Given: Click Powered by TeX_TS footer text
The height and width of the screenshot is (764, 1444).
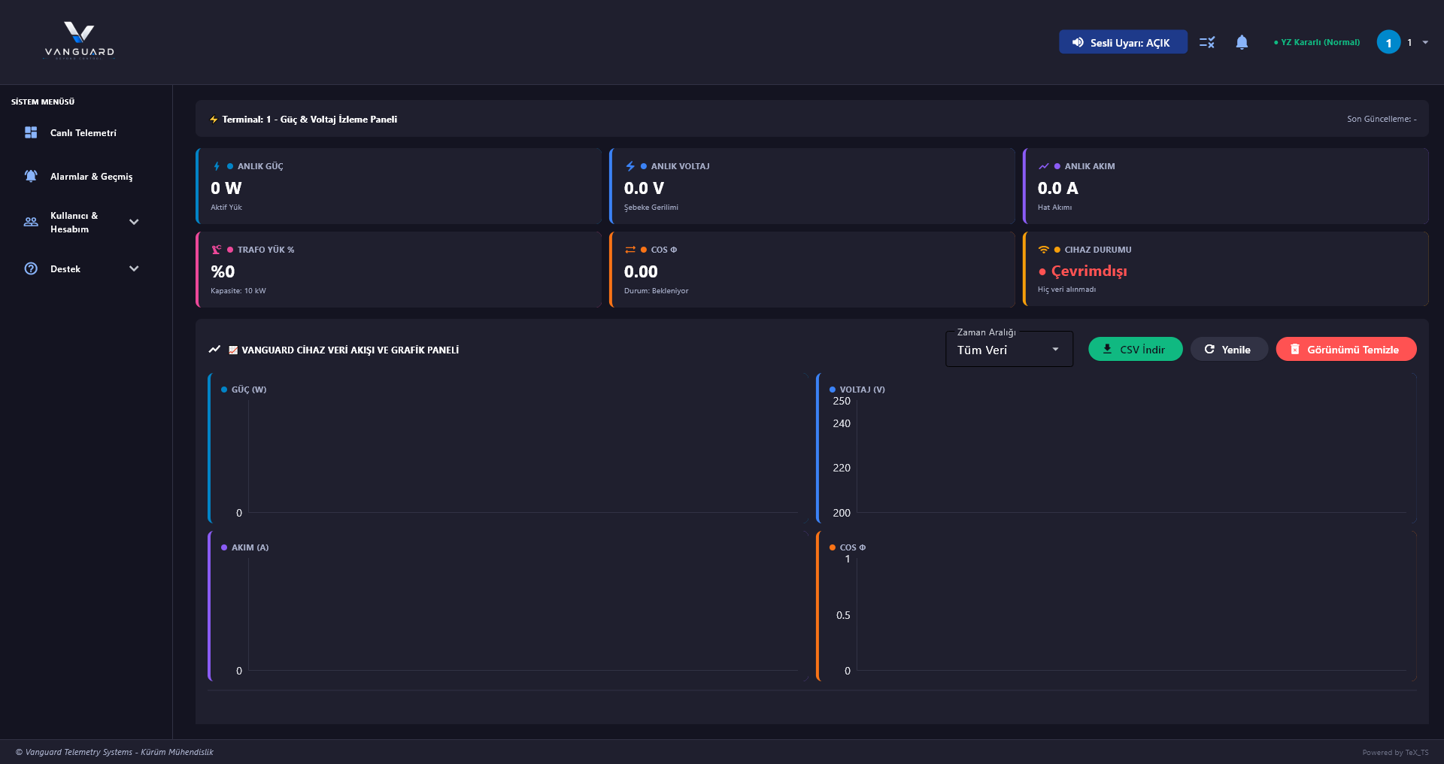Looking at the screenshot, I should (1395, 753).
